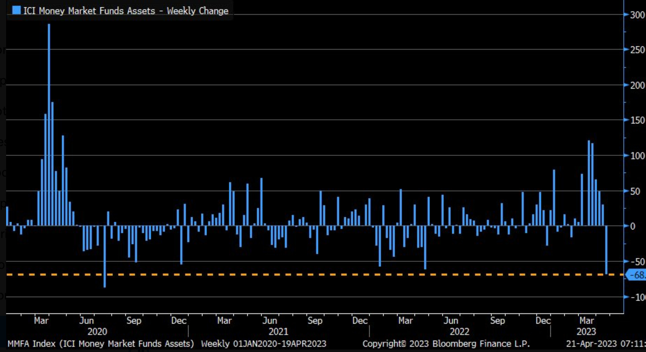Select the 2021 year label on x-axis
Viewport: 646px width, 352px height.
[278, 332]
